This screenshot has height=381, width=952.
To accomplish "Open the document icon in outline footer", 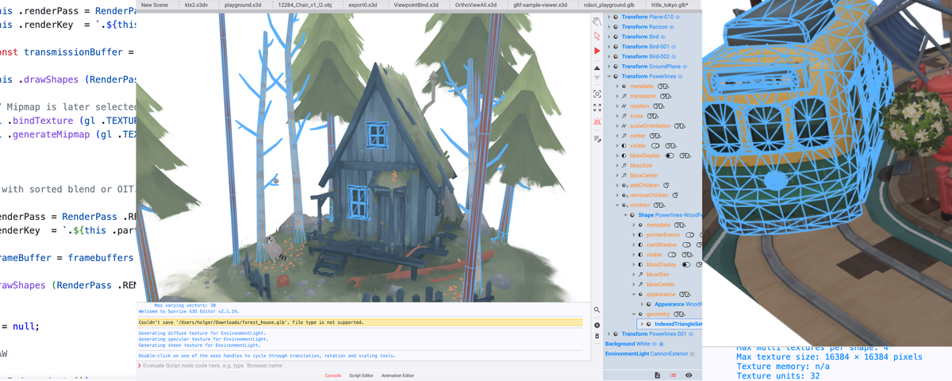I will coord(657,375).
